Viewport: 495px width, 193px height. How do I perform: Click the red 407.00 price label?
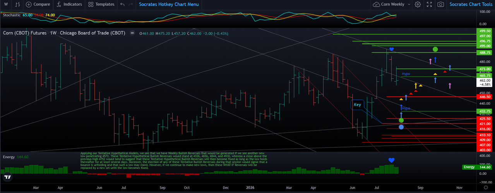(x=485, y=145)
